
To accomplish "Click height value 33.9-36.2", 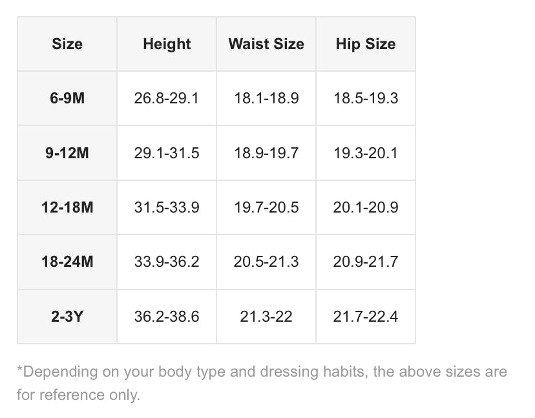I will tap(167, 262).
